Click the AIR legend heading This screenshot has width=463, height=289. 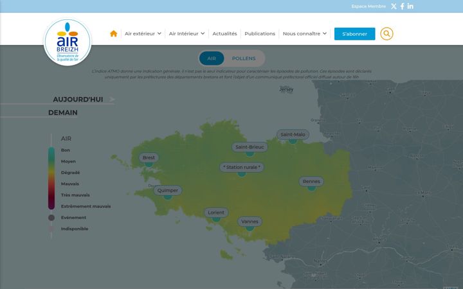coord(66,139)
